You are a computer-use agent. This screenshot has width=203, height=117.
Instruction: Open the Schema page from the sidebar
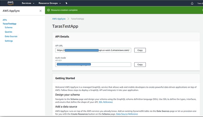[x=8, y=27]
